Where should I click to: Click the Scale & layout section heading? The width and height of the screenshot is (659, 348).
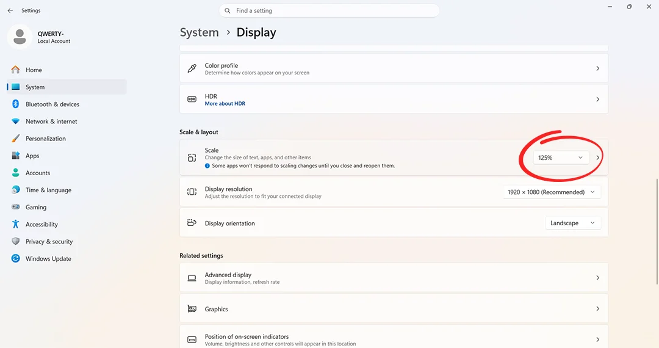pos(199,132)
